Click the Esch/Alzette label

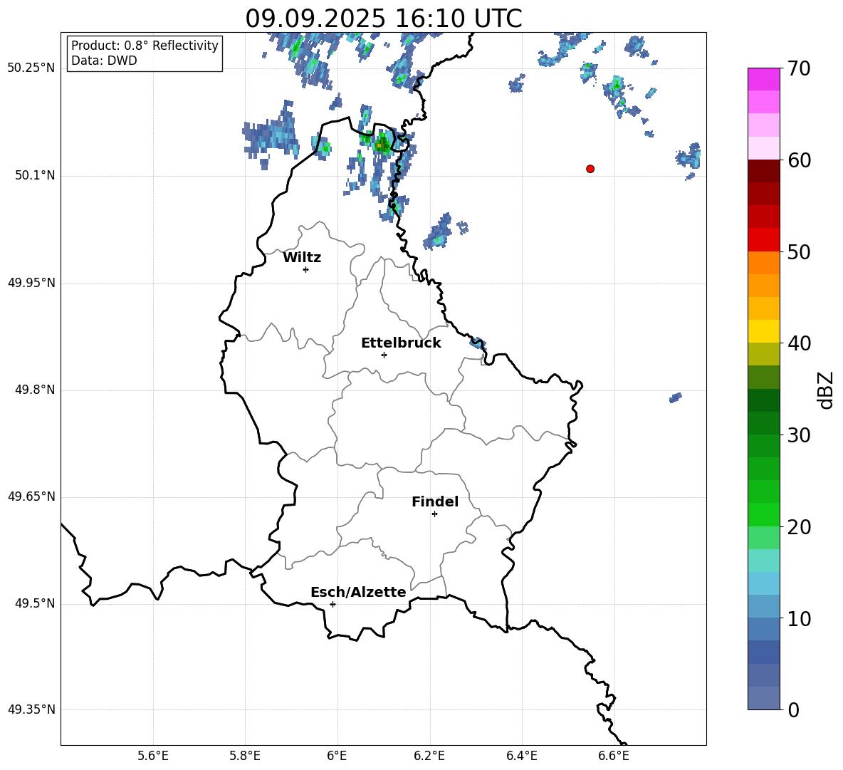pos(358,593)
